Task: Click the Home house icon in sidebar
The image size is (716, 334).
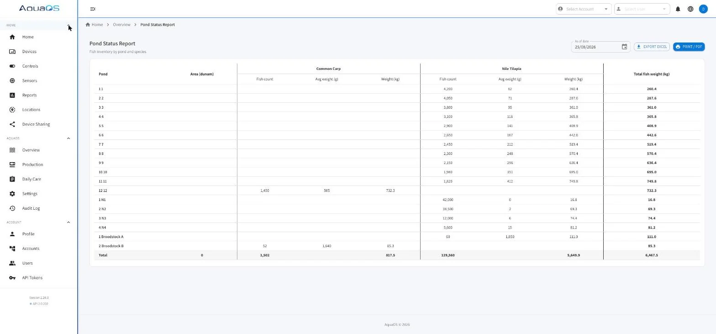Action: pos(12,37)
